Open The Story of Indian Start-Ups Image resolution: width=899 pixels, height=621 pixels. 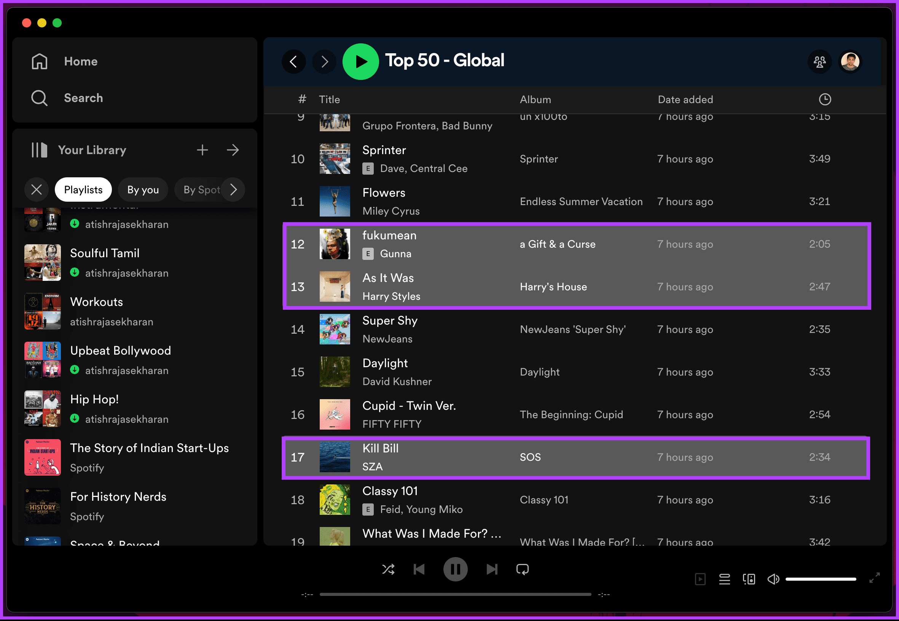coord(135,457)
